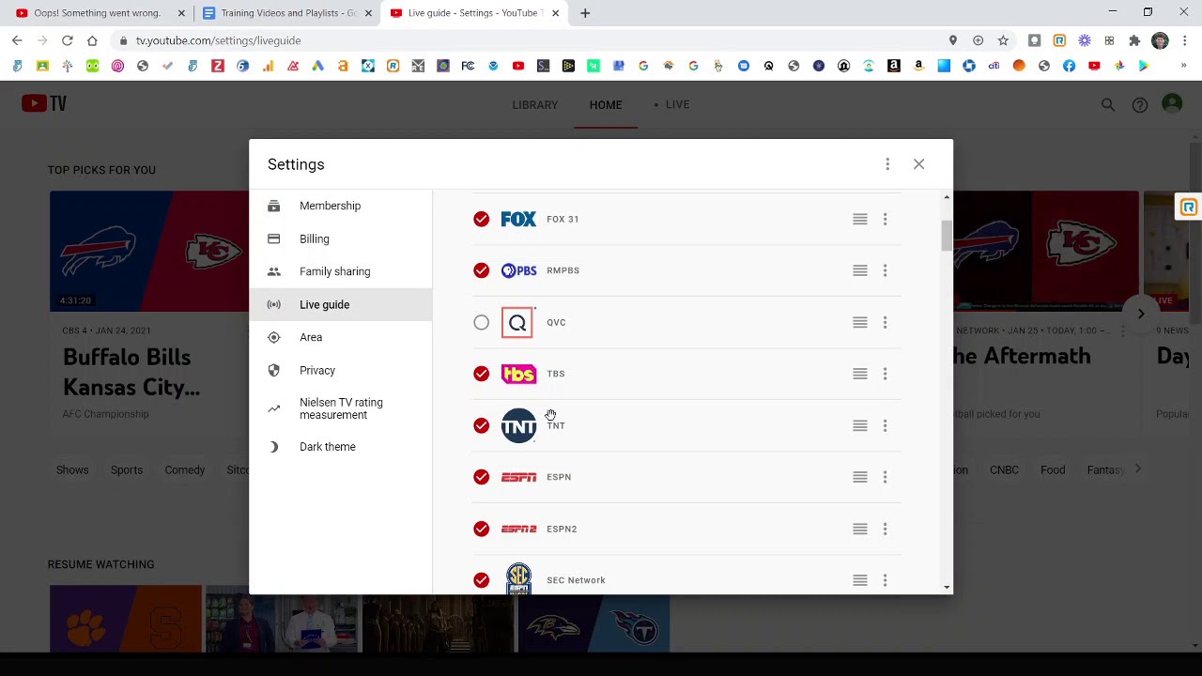This screenshot has height=676, width=1202.
Task: Open a new Chrome tab
Action: 585,13
